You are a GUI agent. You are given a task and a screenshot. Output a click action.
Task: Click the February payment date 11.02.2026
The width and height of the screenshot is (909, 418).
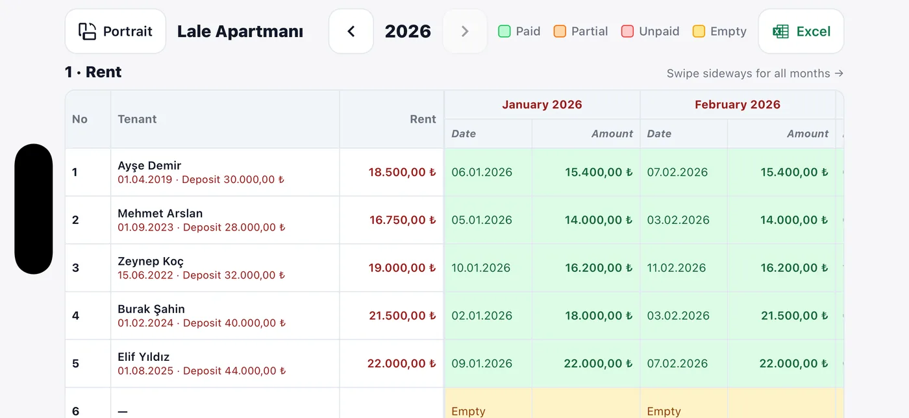[x=677, y=267]
